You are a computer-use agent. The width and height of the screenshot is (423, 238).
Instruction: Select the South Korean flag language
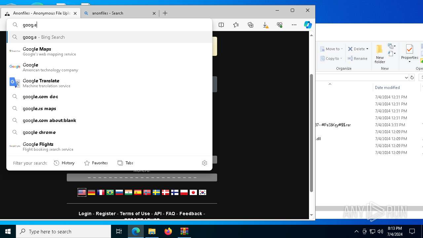tap(203, 192)
